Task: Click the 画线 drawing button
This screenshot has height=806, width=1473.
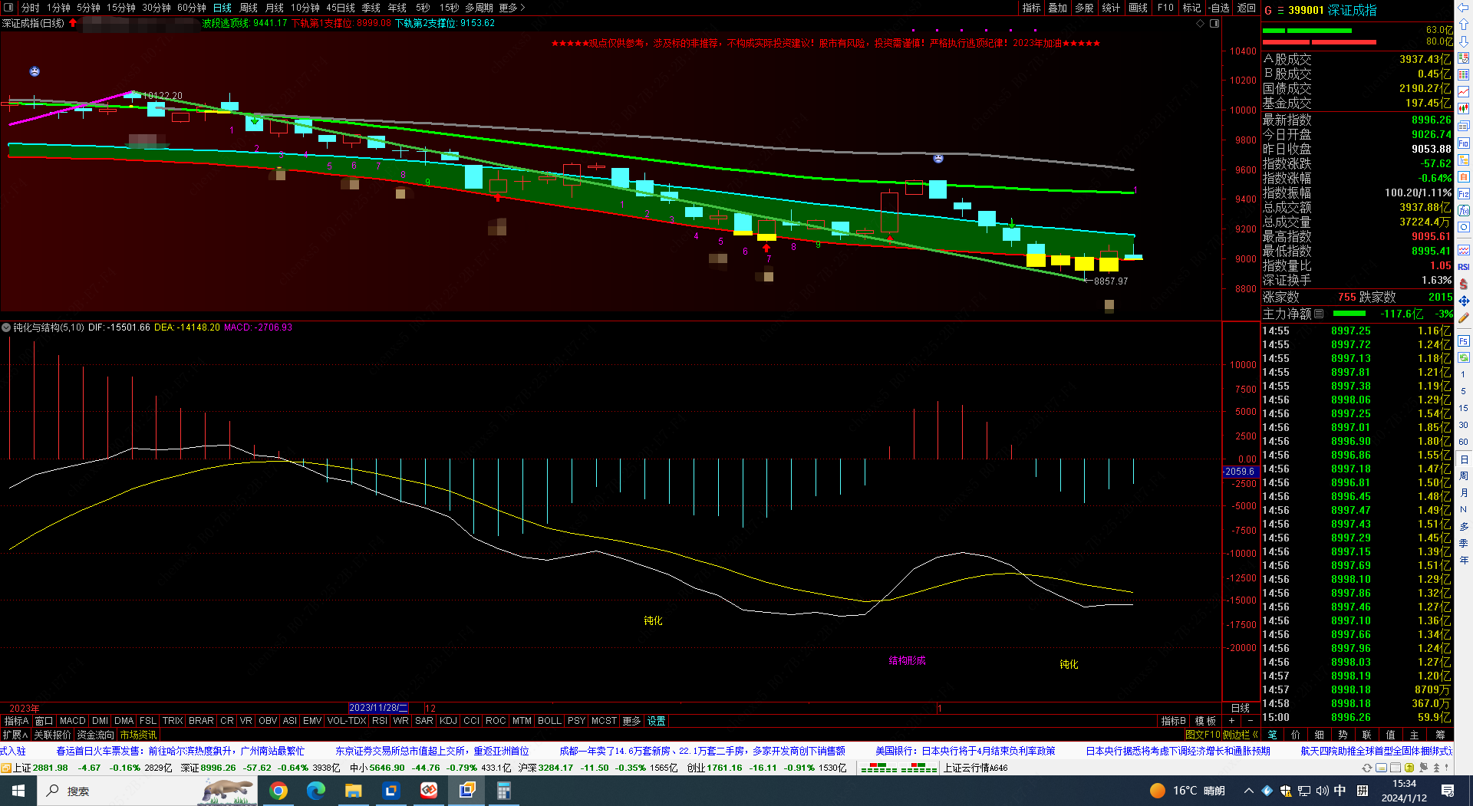Action: click(x=1139, y=8)
